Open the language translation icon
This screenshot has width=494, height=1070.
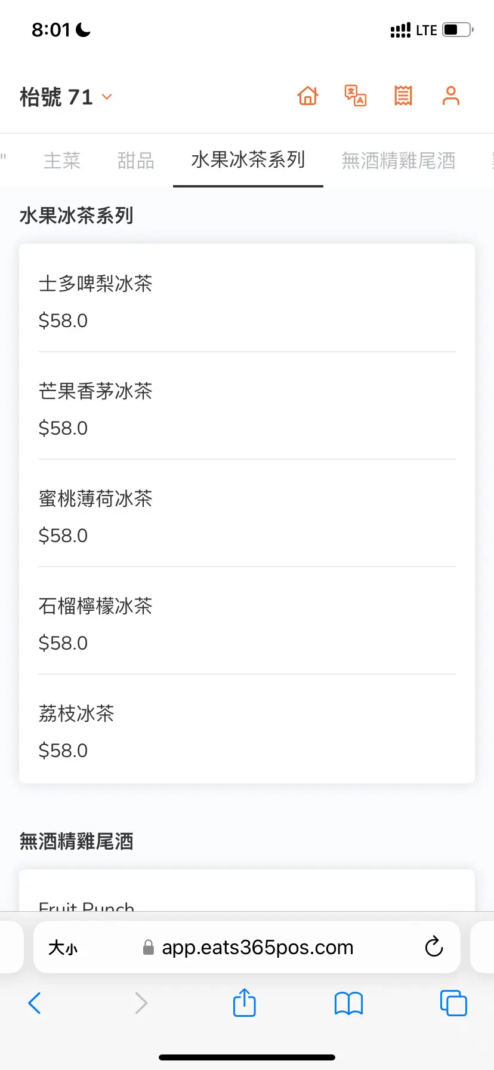356,96
